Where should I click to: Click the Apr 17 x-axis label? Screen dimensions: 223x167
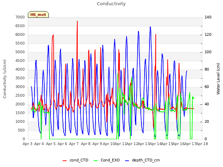tap(190, 144)
